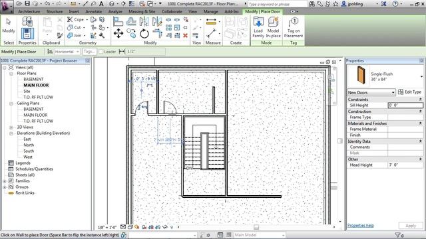Image resolution: width=426 pixels, height=239 pixels.
Task: Click the Open file icon in quick access toolbar
Action: tap(19, 4)
